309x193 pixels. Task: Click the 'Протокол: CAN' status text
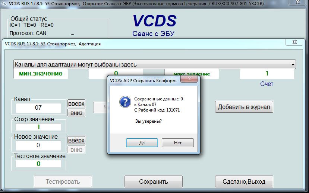28,33
